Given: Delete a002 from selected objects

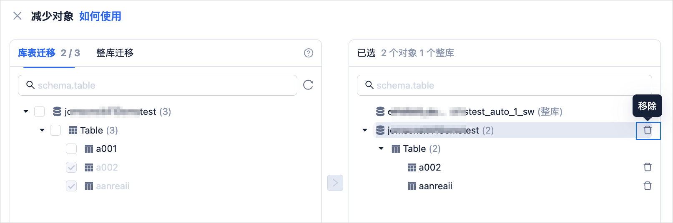Looking at the screenshot, I should [648, 167].
